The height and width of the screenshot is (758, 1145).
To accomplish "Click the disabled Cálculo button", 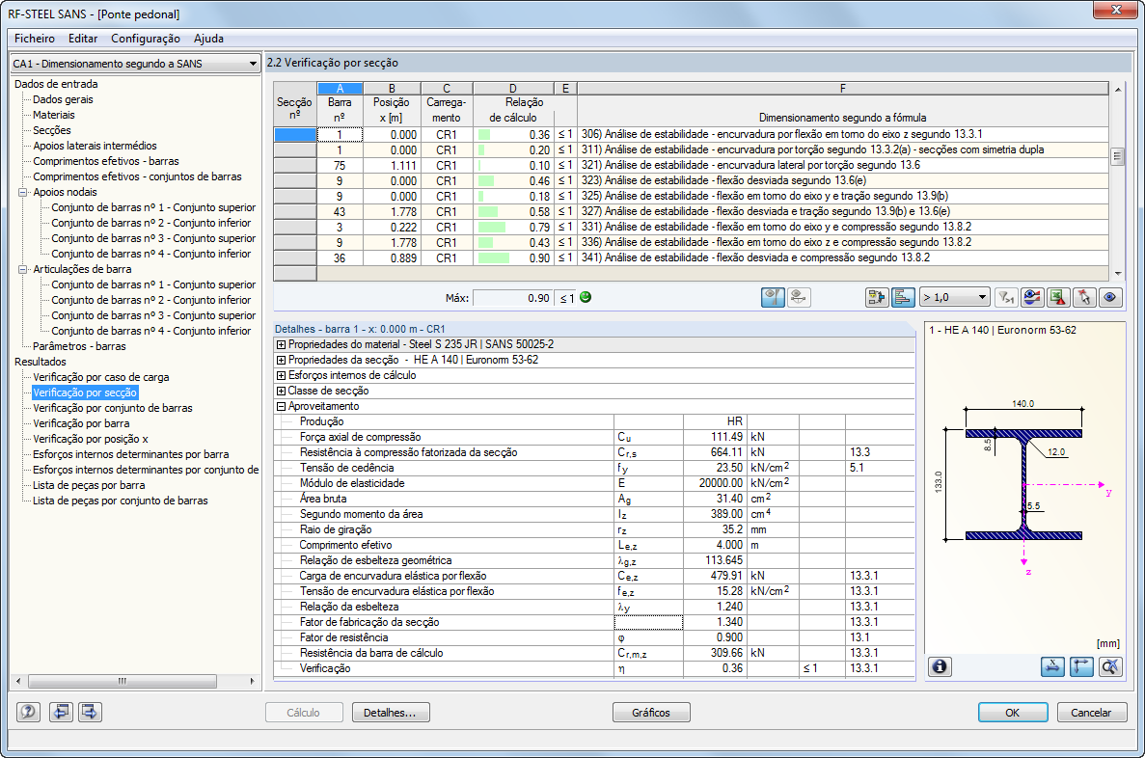I will [304, 712].
